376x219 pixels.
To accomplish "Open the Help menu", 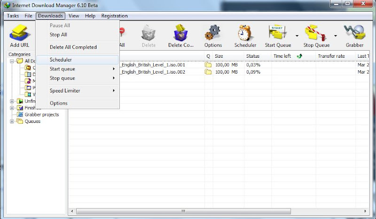I will (90, 16).
